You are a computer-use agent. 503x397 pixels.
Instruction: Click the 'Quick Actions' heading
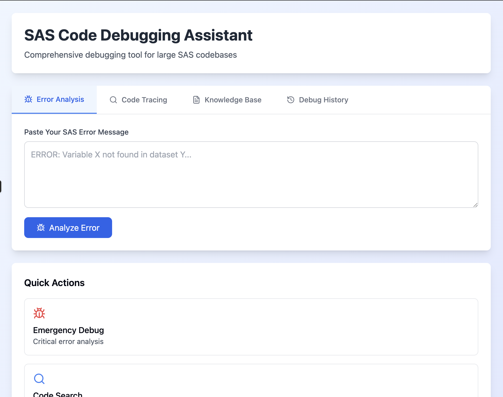[54, 283]
